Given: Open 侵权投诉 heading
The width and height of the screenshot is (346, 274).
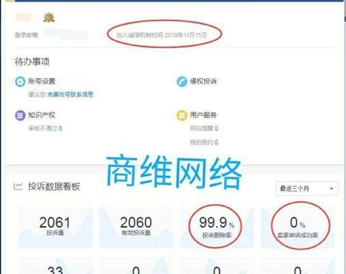Looking at the screenshot, I should coord(203,82).
